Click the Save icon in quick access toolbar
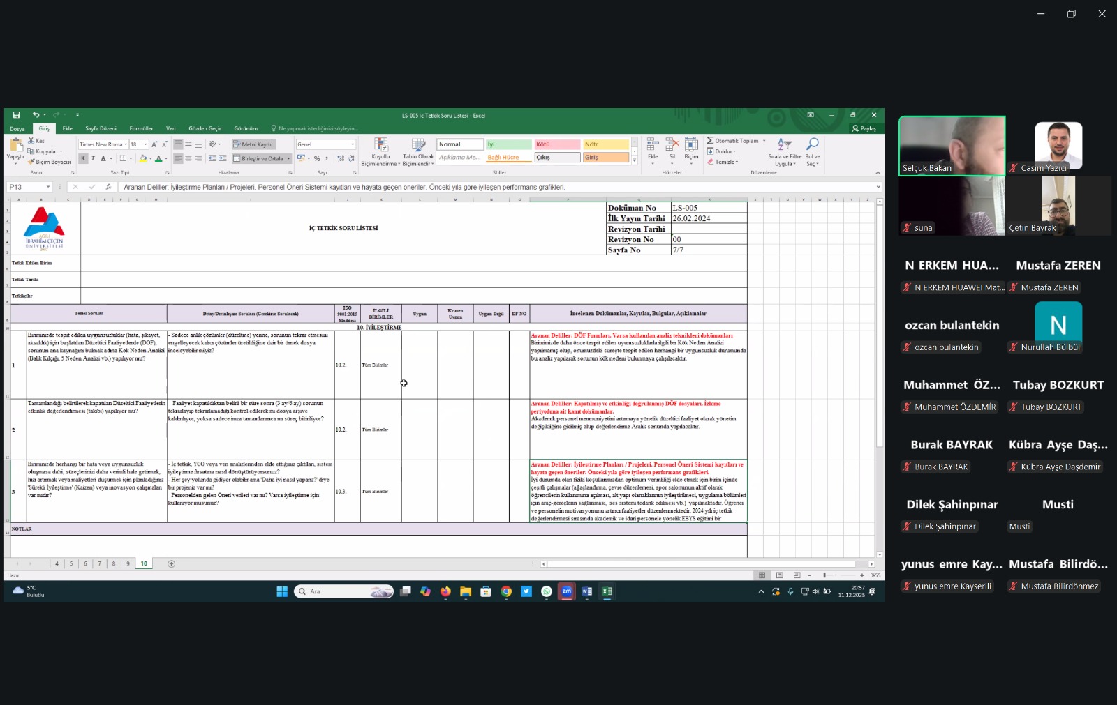Screen dimensions: 1117x705 pos(16,115)
